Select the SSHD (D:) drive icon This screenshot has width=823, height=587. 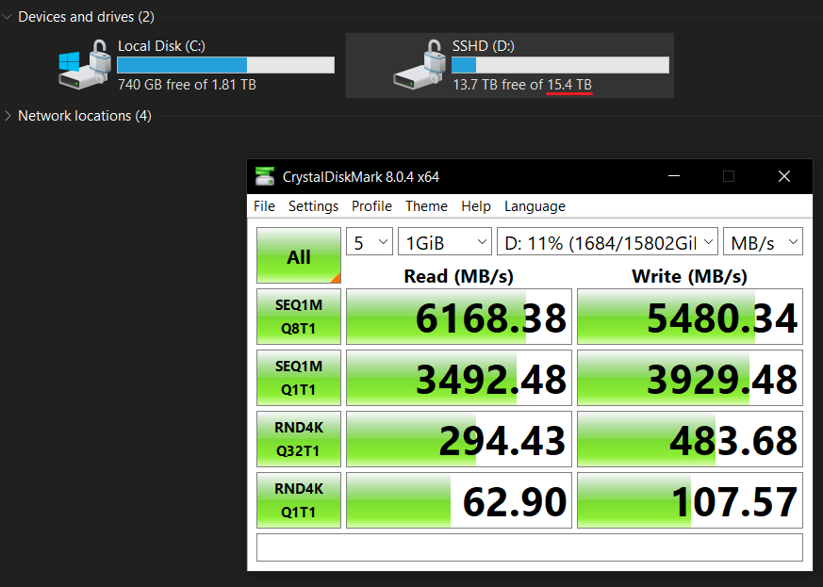coord(419,64)
